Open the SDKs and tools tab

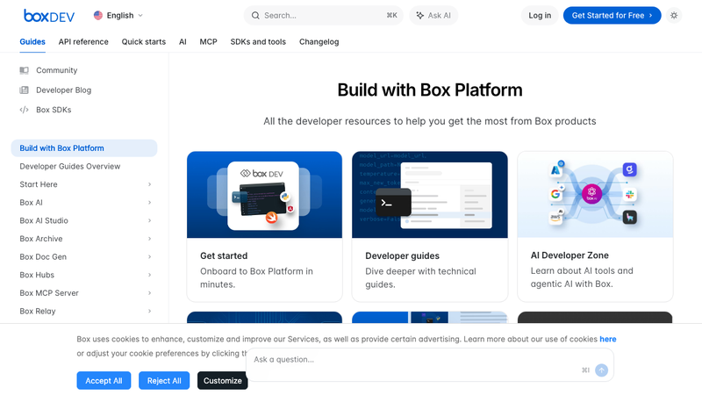(x=258, y=41)
